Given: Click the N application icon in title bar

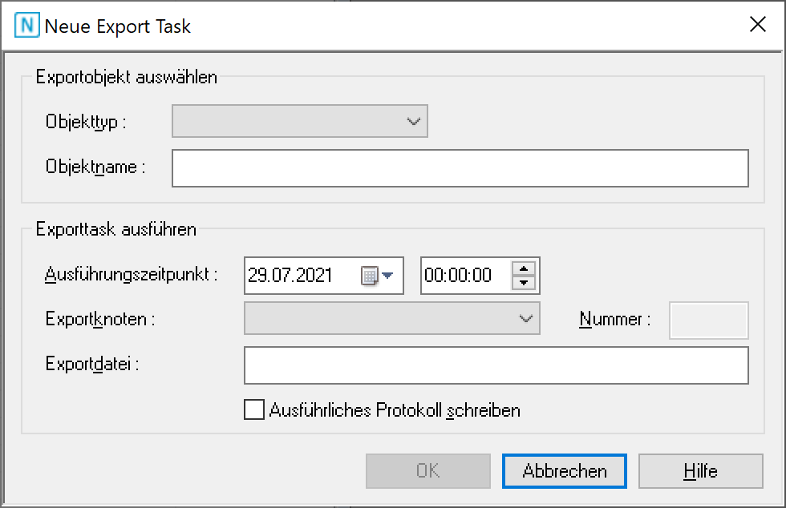Looking at the screenshot, I should [26, 23].
